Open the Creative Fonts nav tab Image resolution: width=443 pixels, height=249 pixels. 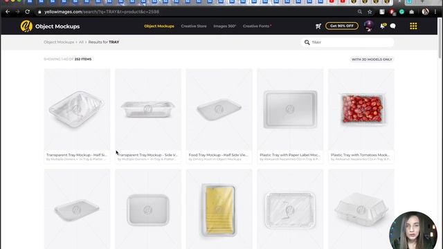pos(257,26)
